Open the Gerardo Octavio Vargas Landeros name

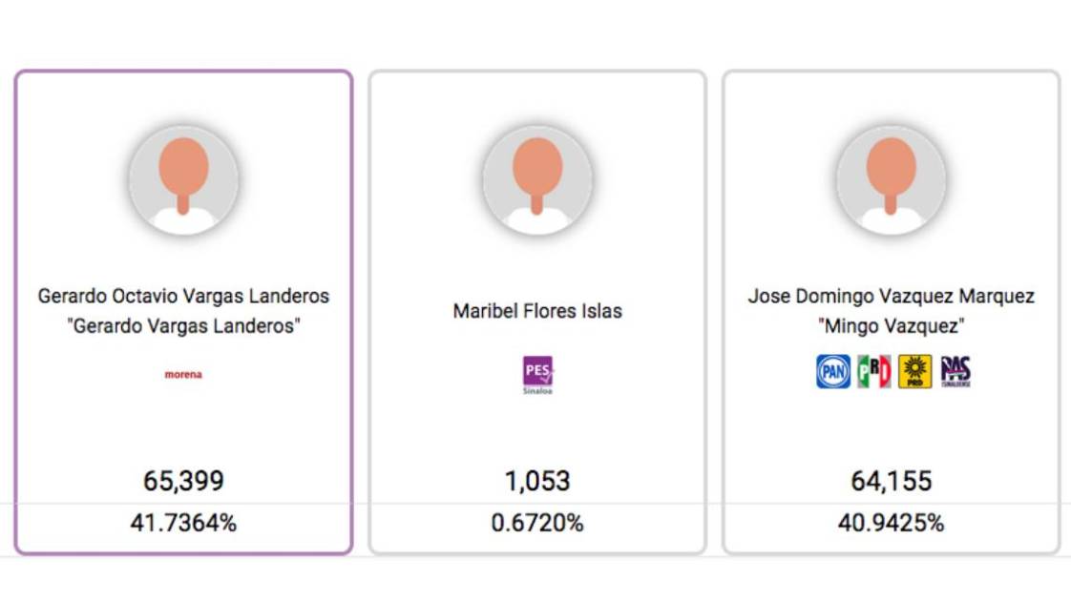pos(183,296)
